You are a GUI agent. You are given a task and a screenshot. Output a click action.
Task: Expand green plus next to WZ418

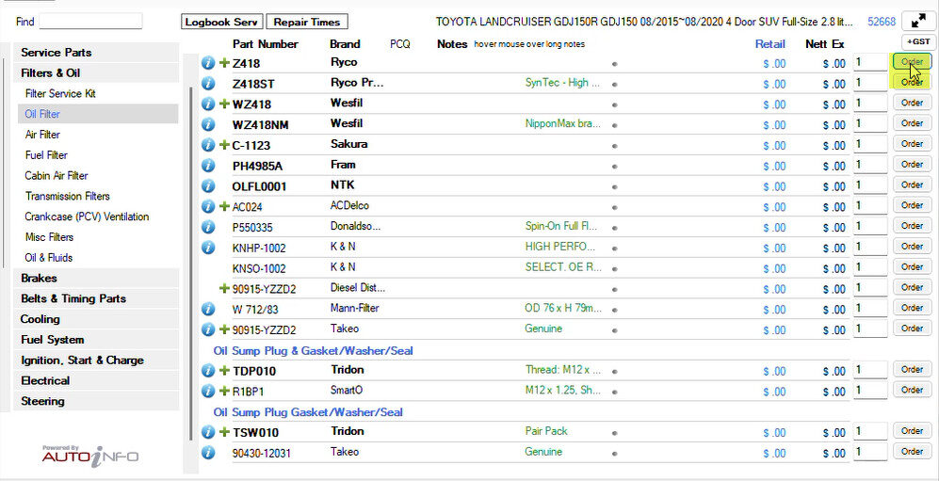(224, 104)
